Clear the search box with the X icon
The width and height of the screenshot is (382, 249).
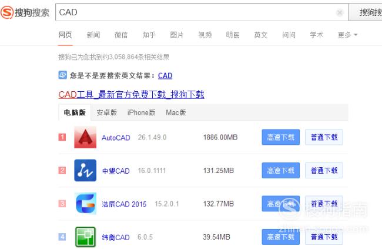click(x=339, y=12)
